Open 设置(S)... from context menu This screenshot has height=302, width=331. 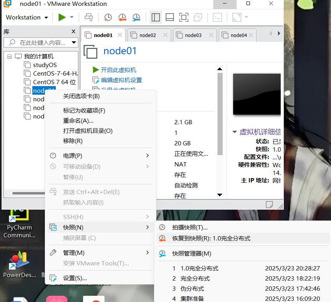(x=101, y=278)
